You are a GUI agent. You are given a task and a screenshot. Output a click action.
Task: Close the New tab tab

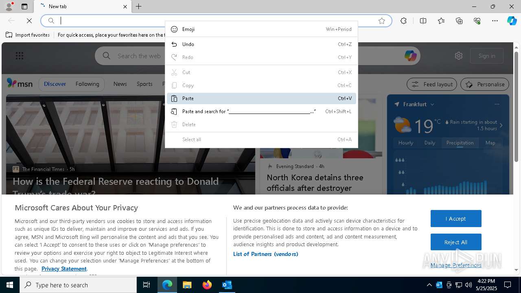pos(125,7)
